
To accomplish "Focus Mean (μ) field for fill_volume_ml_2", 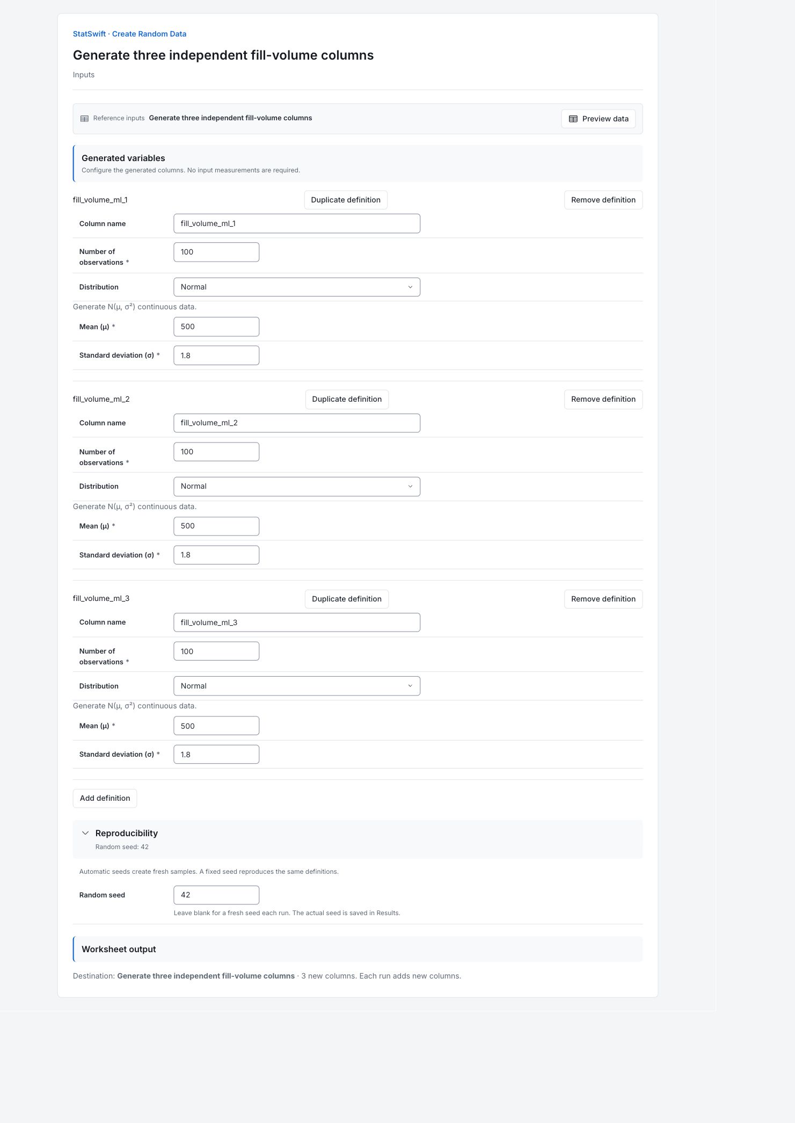I will click(216, 526).
